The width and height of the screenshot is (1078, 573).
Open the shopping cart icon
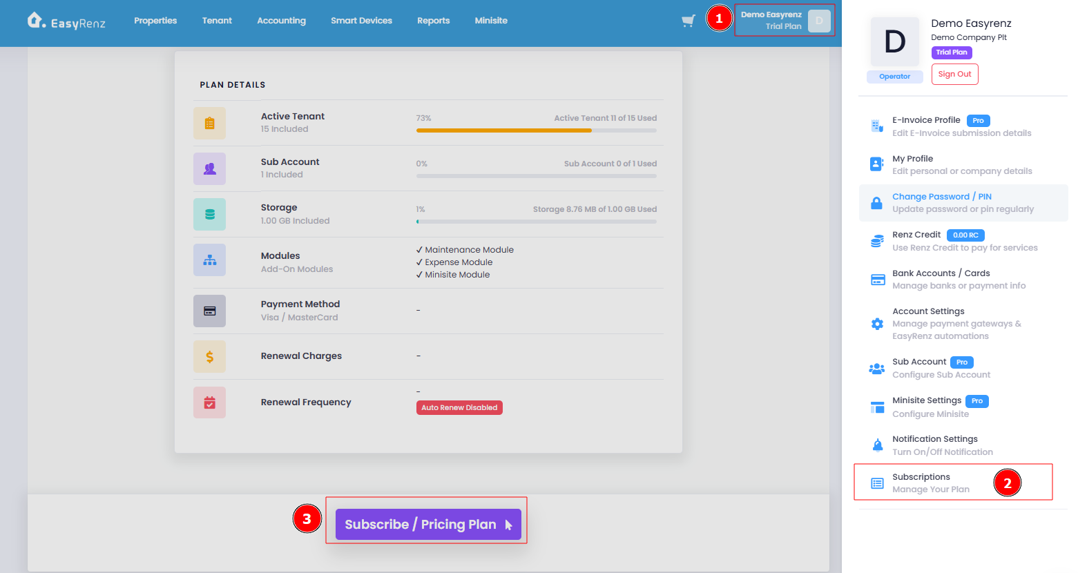[x=688, y=21]
